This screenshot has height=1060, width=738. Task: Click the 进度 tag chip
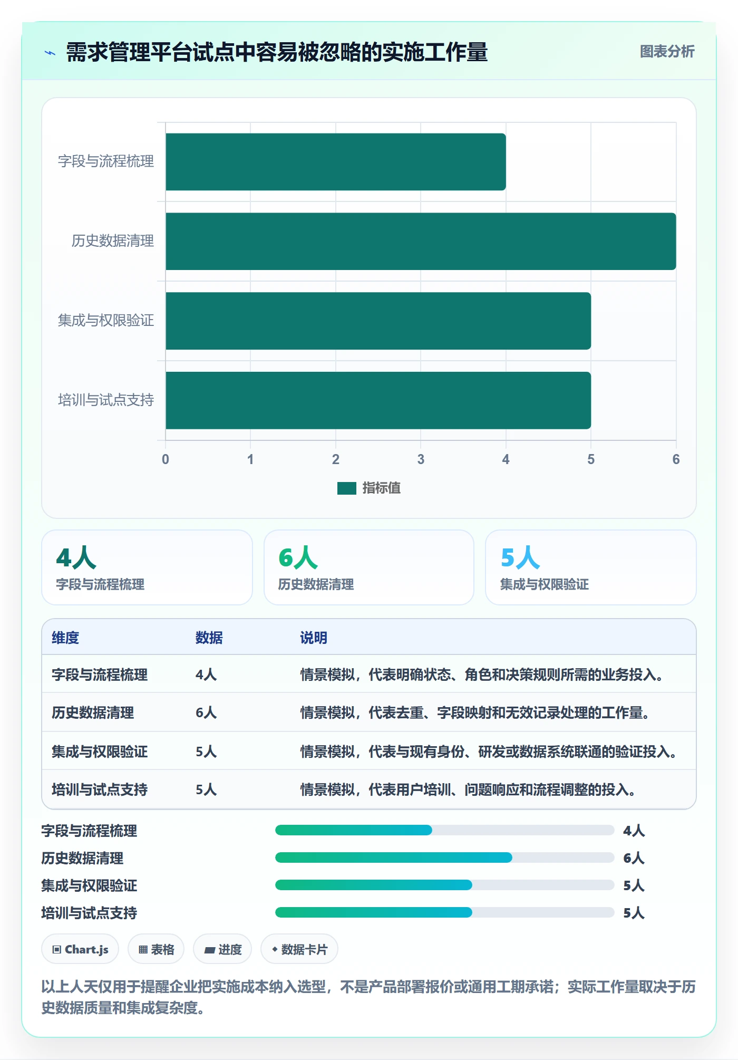click(222, 949)
